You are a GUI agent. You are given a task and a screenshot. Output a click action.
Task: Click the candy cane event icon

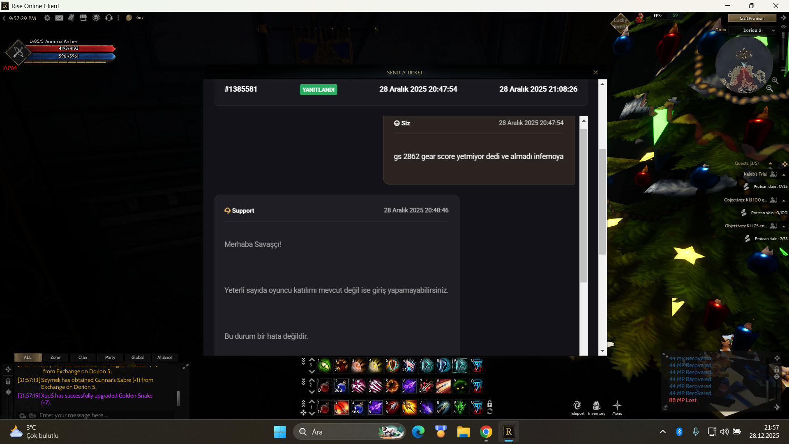click(x=640, y=18)
